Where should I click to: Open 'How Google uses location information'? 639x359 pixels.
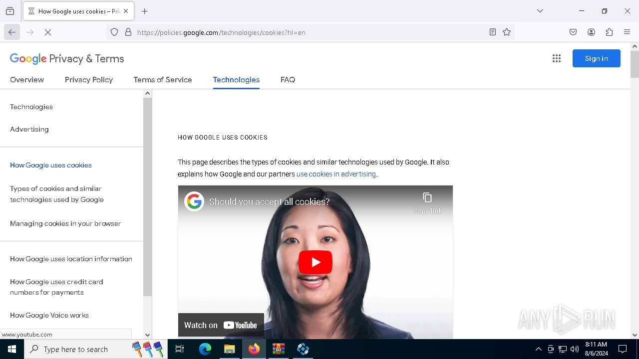point(71,259)
